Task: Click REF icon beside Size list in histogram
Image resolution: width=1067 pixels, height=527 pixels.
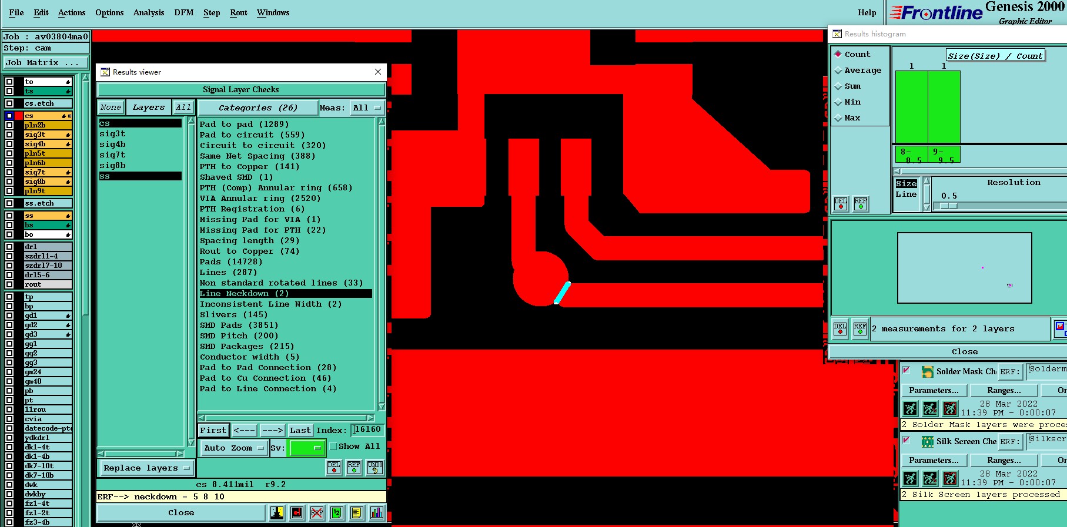Action: tap(861, 204)
